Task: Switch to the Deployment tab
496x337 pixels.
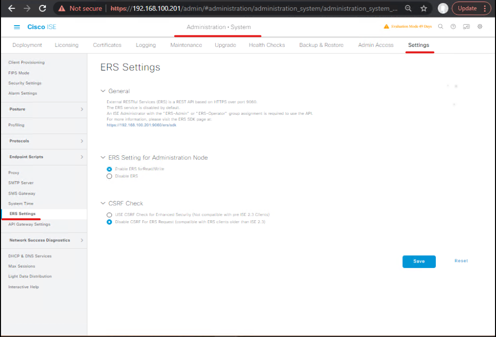Action: (x=27, y=45)
